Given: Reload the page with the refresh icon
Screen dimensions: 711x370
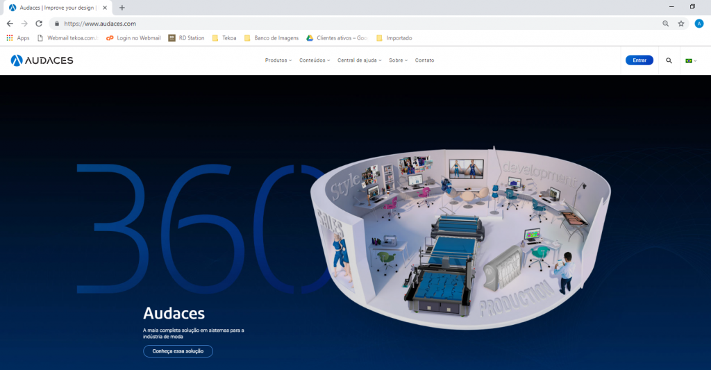Looking at the screenshot, I should pos(39,24).
